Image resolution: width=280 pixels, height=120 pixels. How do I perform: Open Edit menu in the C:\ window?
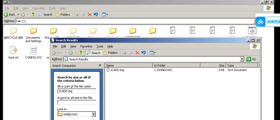click(16, 8)
